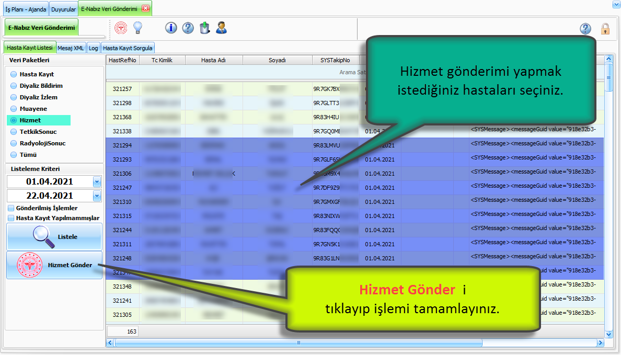Screen dimensions: 621x355
Task: Click the emblem on the Hizmet Gönder button
Action: click(x=30, y=265)
